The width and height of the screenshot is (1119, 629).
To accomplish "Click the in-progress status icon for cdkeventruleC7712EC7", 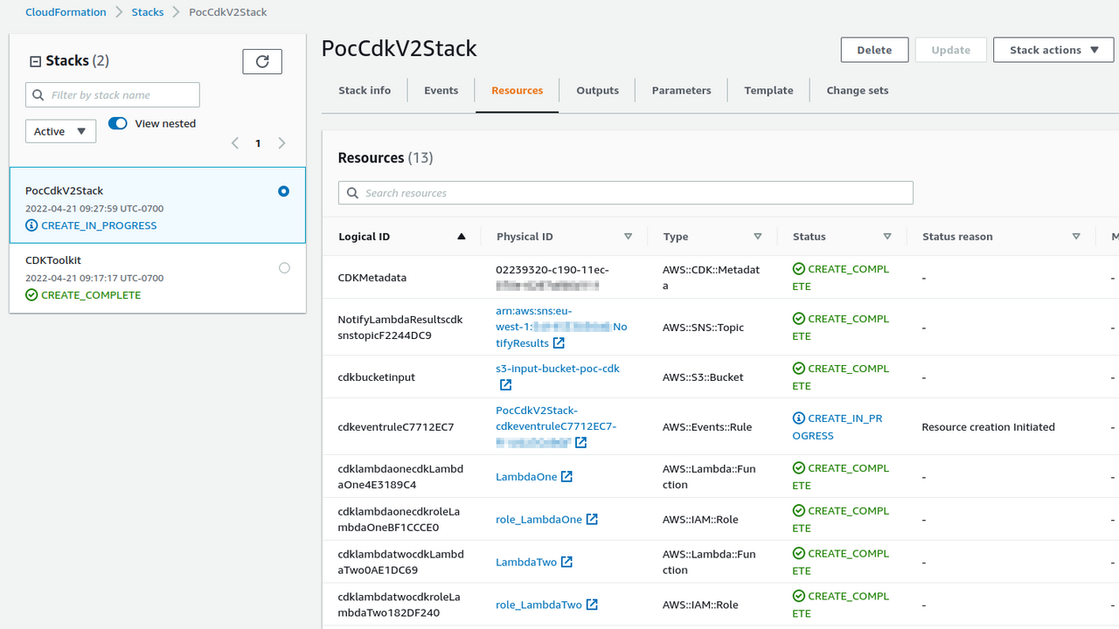I will coord(798,418).
